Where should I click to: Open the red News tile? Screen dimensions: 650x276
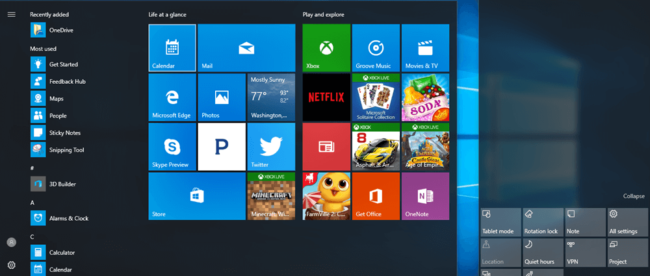click(x=326, y=147)
